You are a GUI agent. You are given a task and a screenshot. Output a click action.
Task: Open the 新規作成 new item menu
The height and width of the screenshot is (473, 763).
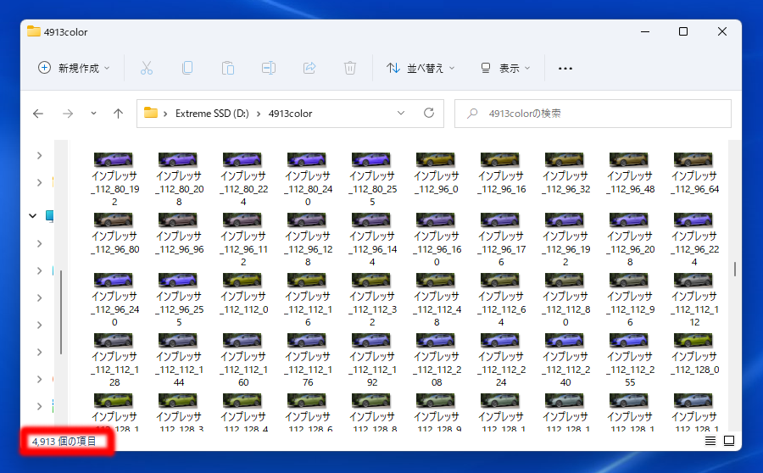click(x=74, y=68)
